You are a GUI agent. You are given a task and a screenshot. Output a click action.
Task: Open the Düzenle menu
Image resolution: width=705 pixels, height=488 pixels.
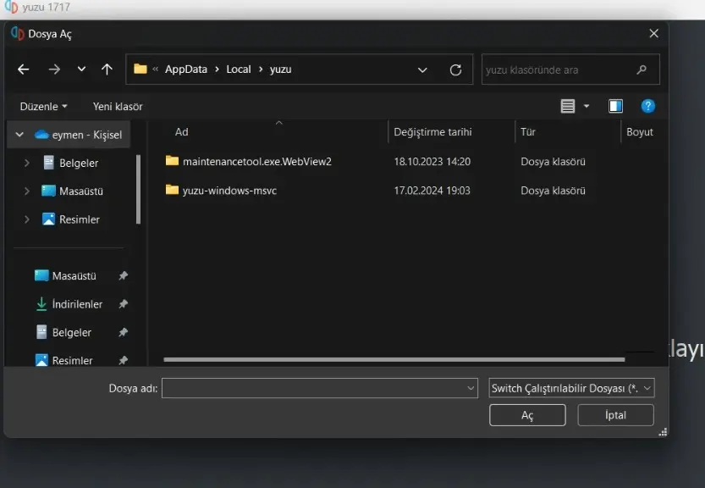tap(44, 107)
